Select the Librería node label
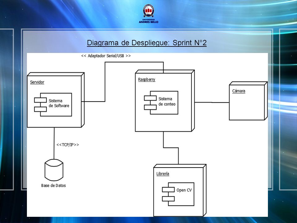 tap(163, 174)
